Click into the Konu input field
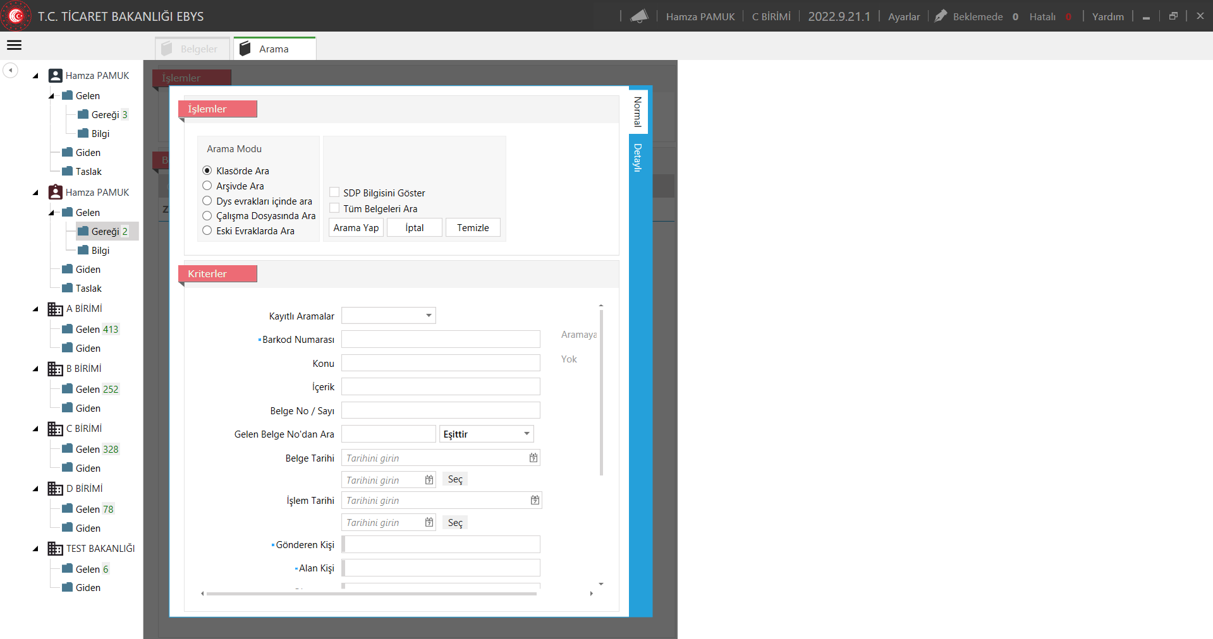Viewport: 1213px width, 639px height. [x=441, y=363]
